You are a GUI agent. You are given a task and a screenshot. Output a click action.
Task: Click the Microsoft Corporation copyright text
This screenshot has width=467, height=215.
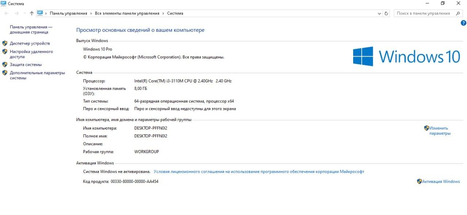tap(154, 57)
